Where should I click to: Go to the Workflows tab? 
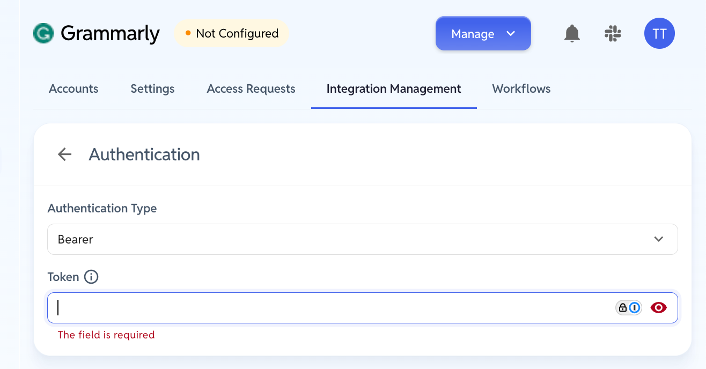[521, 89]
